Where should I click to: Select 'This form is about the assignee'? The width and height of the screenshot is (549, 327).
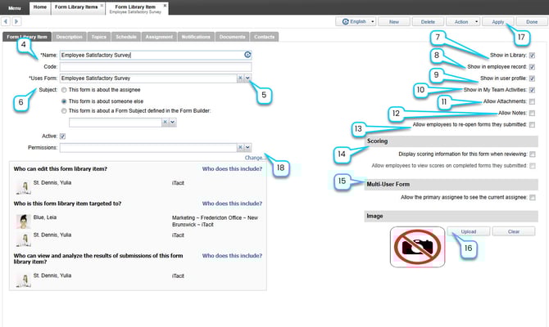pyautogui.click(x=65, y=88)
